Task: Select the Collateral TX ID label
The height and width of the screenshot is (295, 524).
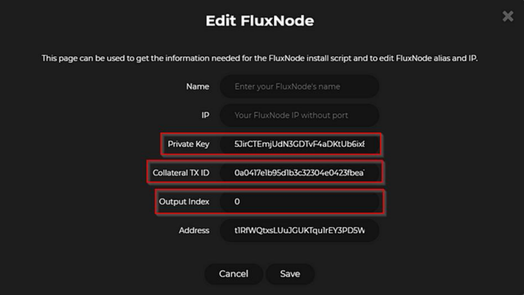Action: [181, 172]
